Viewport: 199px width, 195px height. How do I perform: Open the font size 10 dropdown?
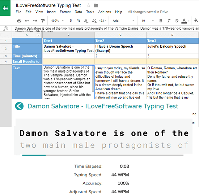(147, 21)
